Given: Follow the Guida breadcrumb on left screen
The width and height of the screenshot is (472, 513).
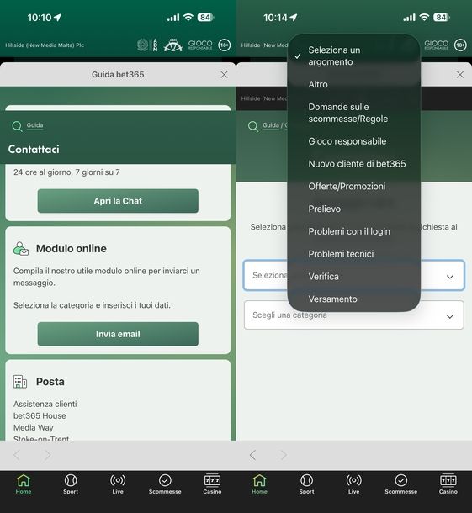Looking at the screenshot, I should 34,125.
